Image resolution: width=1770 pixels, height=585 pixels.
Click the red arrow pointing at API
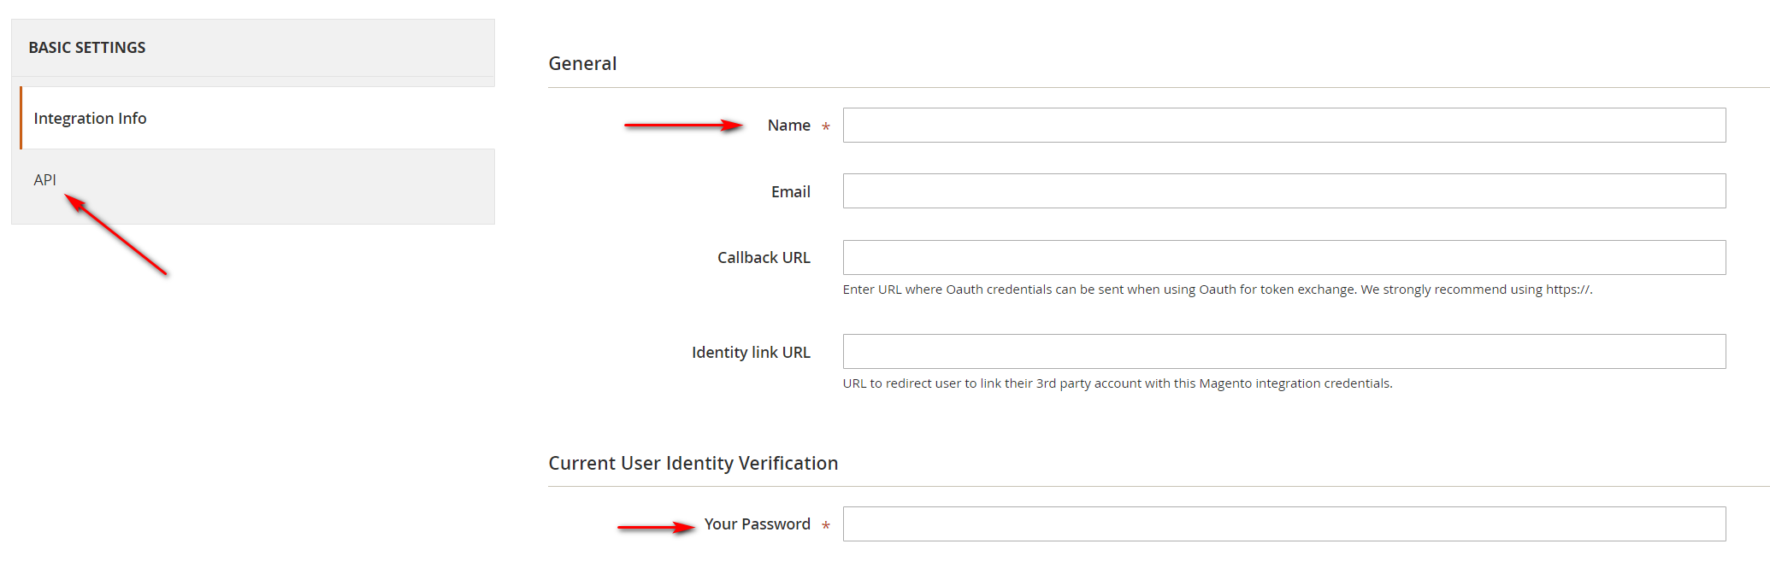click(116, 235)
